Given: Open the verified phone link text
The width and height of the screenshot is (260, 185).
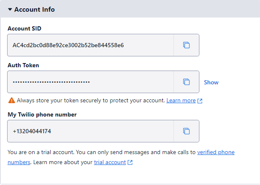Looking at the screenshot, I should pyautogui.click(x=216, y=152).
